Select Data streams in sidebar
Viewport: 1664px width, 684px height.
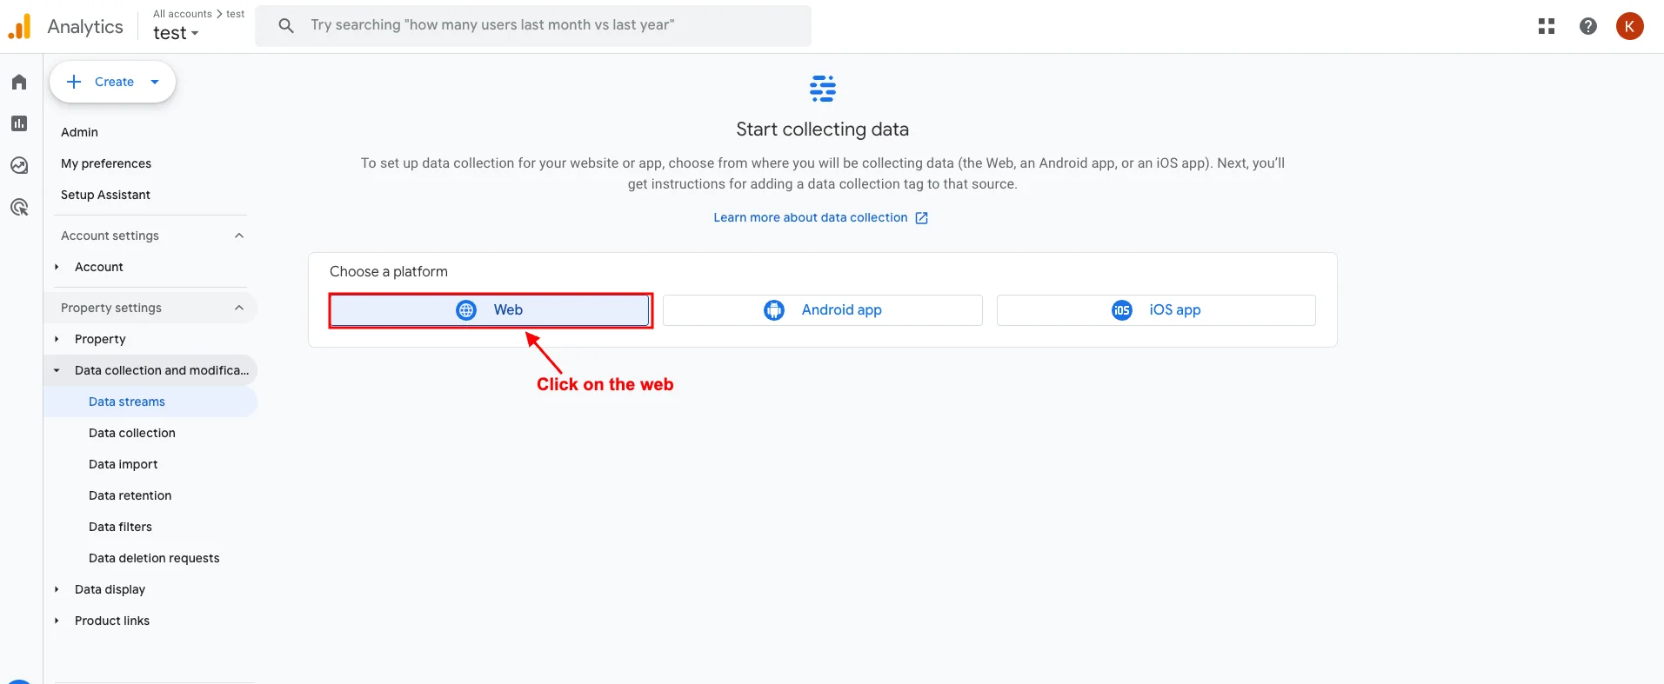point(127,402)
